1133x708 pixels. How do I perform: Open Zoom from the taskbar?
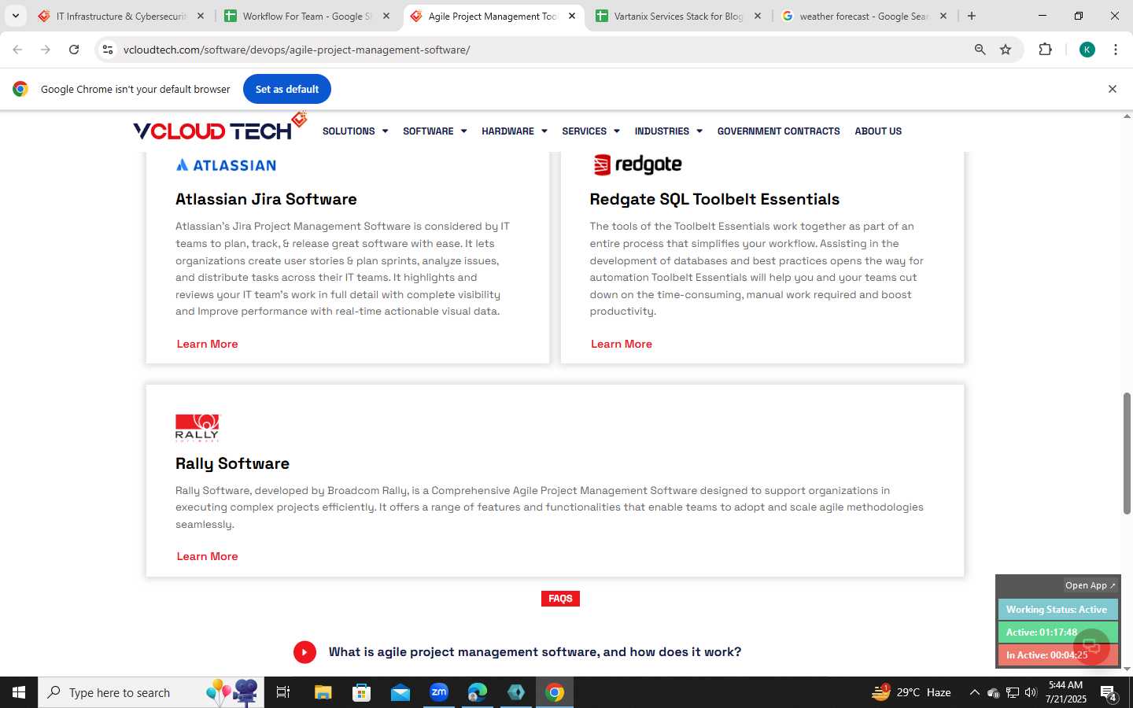[x=438, y=692]
